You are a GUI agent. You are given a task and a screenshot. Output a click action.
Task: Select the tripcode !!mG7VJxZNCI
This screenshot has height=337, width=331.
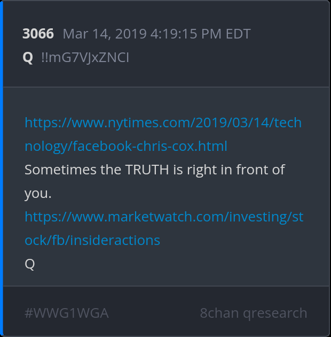[85, 57]
